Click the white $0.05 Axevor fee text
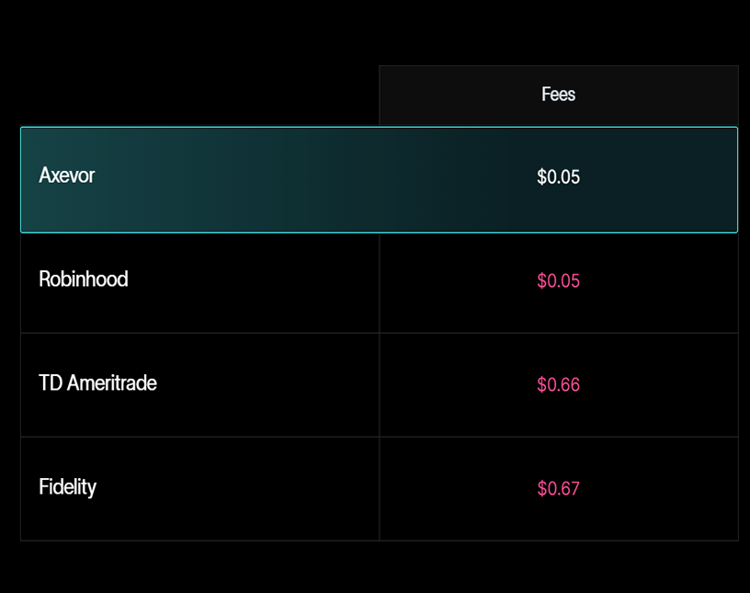Viewport: 750px width, 593px height. point(558,177)
